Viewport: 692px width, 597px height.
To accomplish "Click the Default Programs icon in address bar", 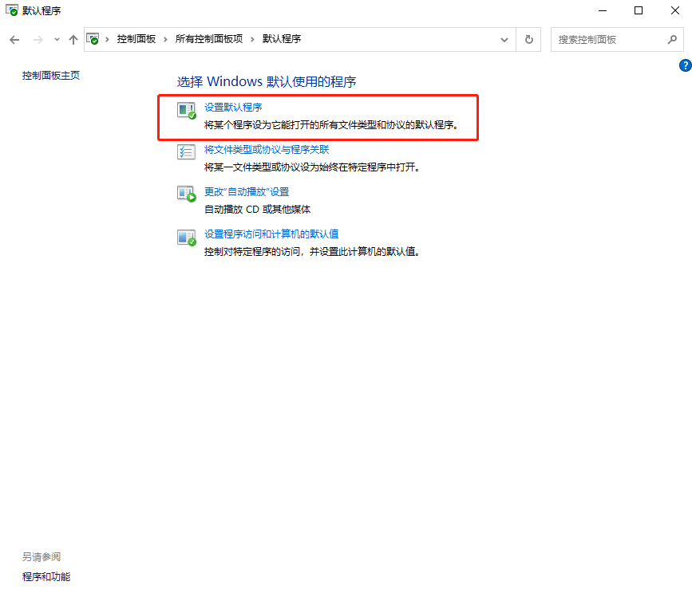I will (x=93, y=39).
